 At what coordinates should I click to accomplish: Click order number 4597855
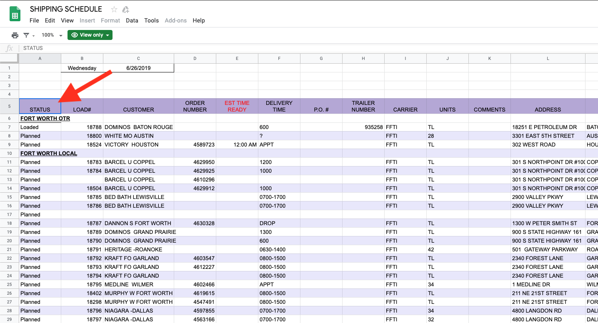pos(195,311)
